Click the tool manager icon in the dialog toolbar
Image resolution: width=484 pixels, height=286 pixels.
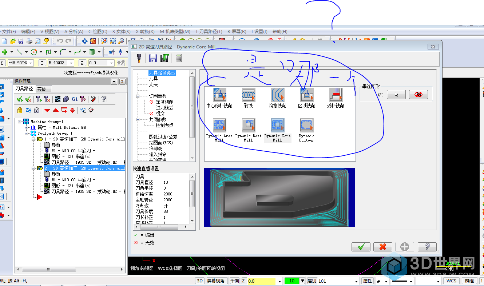139,58
